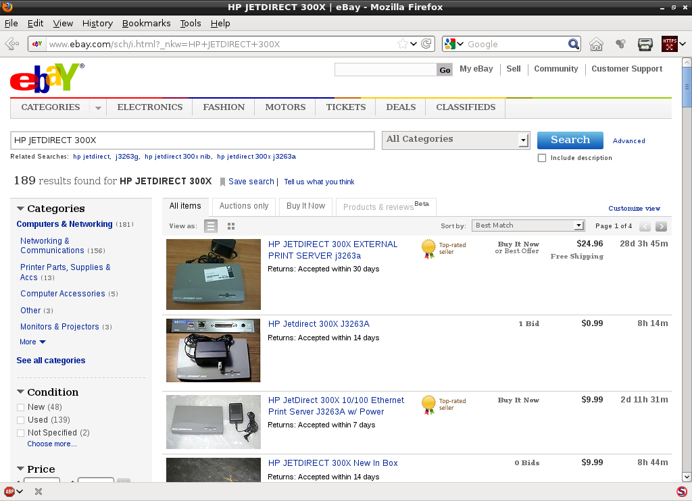Screen dimensions: 692x501
Task: Click the scrollbar down arrow
Action: [687, 477]
